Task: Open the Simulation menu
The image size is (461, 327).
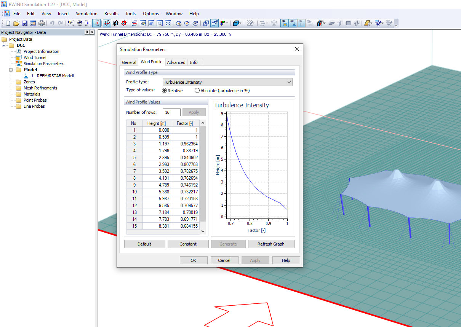Action: click(x=86, y=13)
